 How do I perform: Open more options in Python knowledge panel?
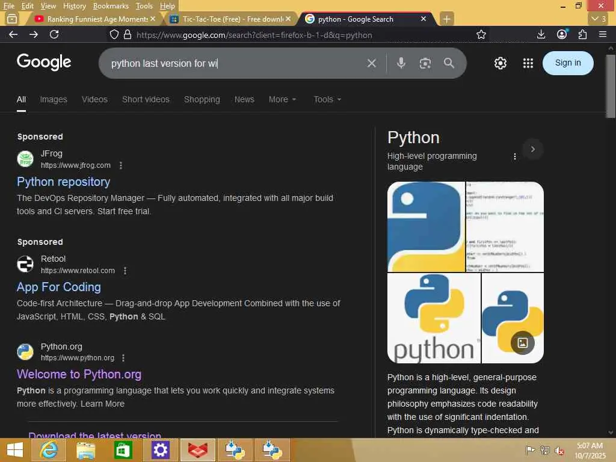(x=515, y=157)
